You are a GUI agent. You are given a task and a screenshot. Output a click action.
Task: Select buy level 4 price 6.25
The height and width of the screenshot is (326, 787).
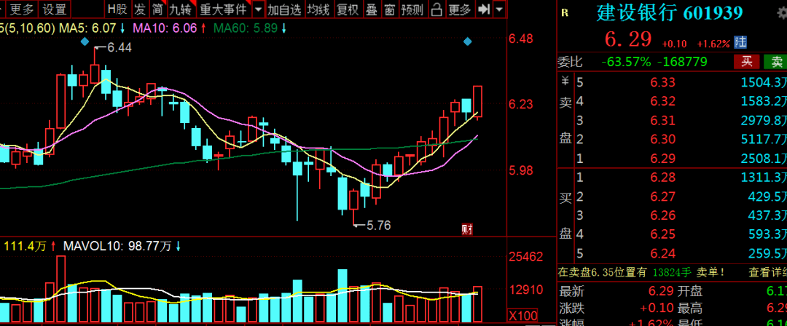click(663, 234)
